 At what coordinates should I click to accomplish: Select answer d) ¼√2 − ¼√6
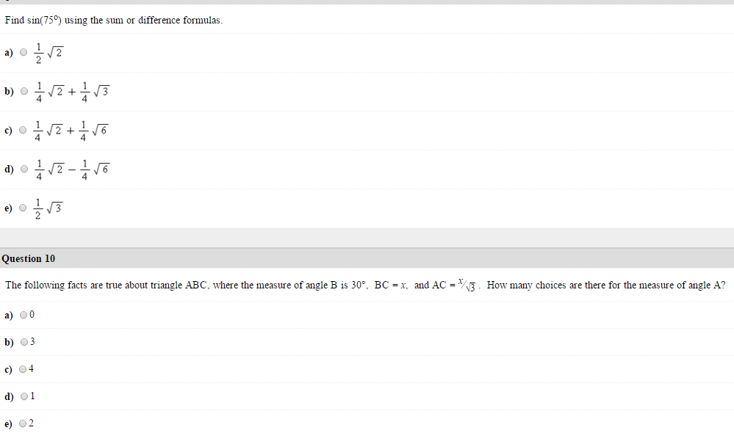23,167
